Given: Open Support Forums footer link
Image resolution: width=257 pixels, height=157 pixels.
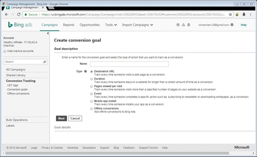Looking at the screenshot, I should [148, 148].
